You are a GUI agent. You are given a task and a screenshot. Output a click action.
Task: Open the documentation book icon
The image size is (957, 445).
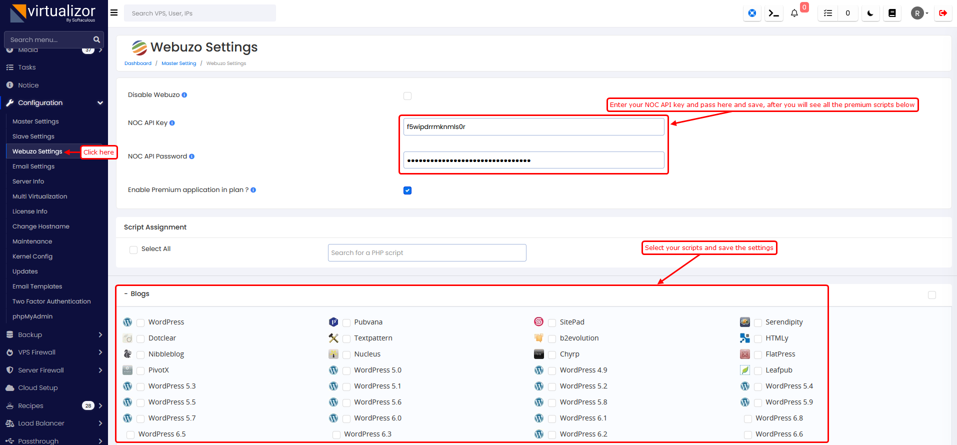point(891,13)
